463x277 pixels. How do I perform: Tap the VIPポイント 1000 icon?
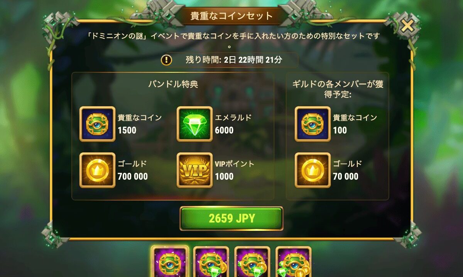pos(194,170)
